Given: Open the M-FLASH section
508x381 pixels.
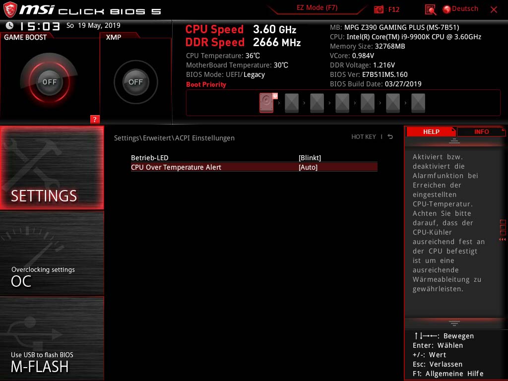Looking at the screenshot, I should tap(52, 338).
